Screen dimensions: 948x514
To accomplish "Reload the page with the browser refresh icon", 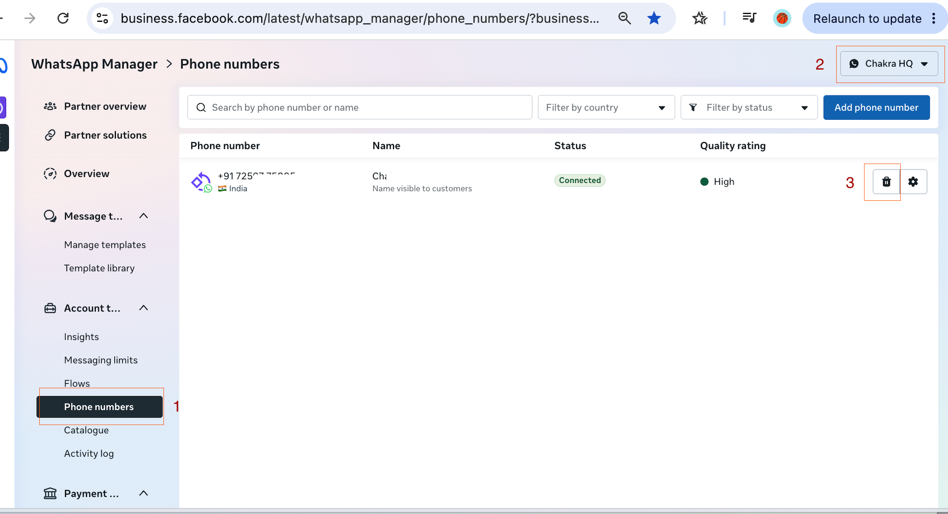I will click(63, 18).
